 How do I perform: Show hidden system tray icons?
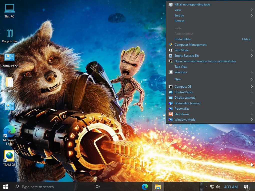(206, 187)
